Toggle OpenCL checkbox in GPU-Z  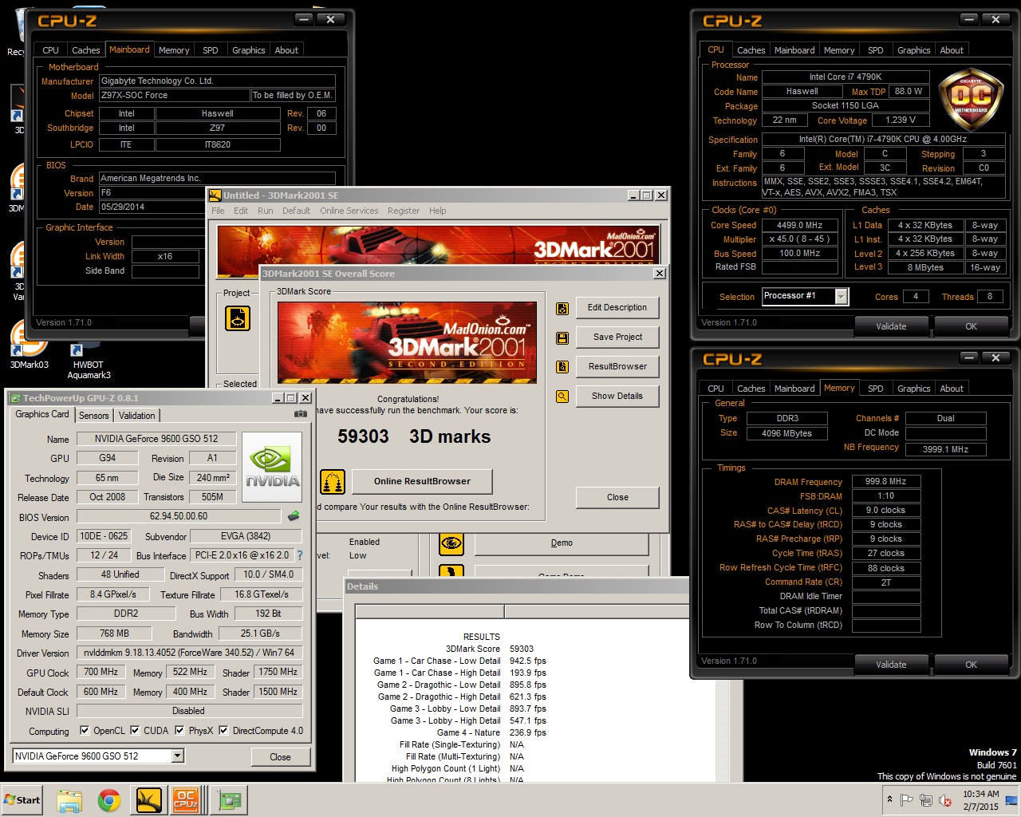click(85, 731)
